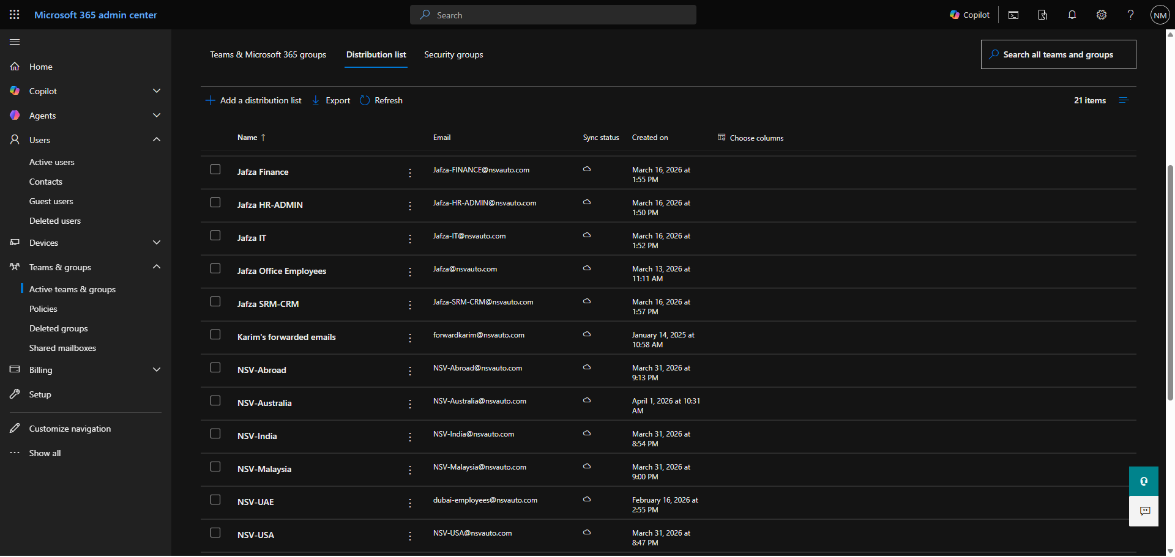The height and width of the screenshot is (557, 1175).
Task: Open the Jafza Finance group
Action: 263,172
